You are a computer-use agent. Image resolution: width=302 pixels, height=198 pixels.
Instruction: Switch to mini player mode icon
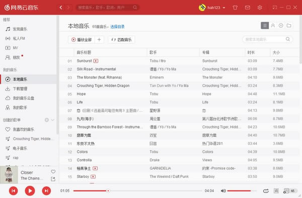tap(275, 8)
